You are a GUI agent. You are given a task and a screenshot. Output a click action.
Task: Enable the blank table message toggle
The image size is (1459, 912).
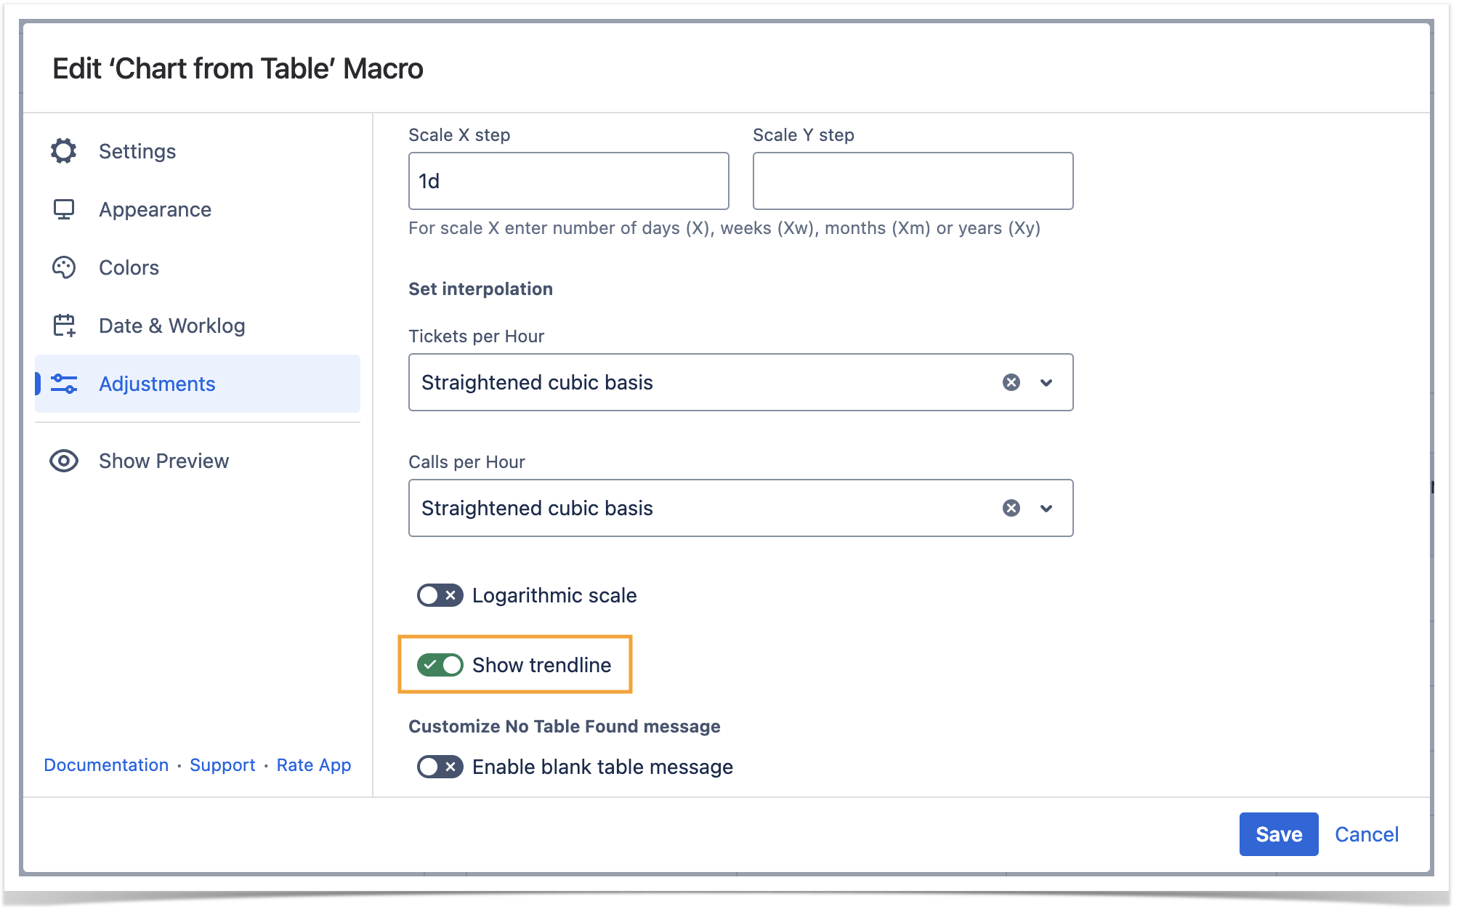tap(440, 767)
